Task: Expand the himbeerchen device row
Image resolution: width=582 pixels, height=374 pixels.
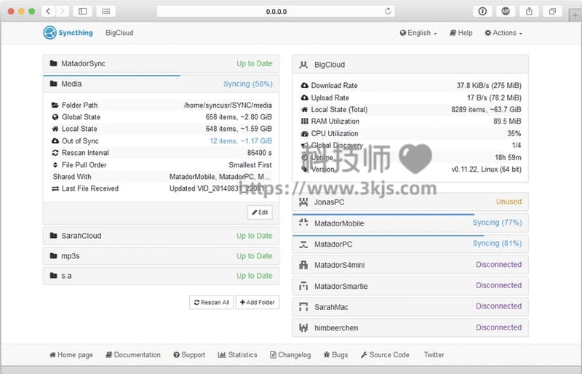Action: click(410, 327)
